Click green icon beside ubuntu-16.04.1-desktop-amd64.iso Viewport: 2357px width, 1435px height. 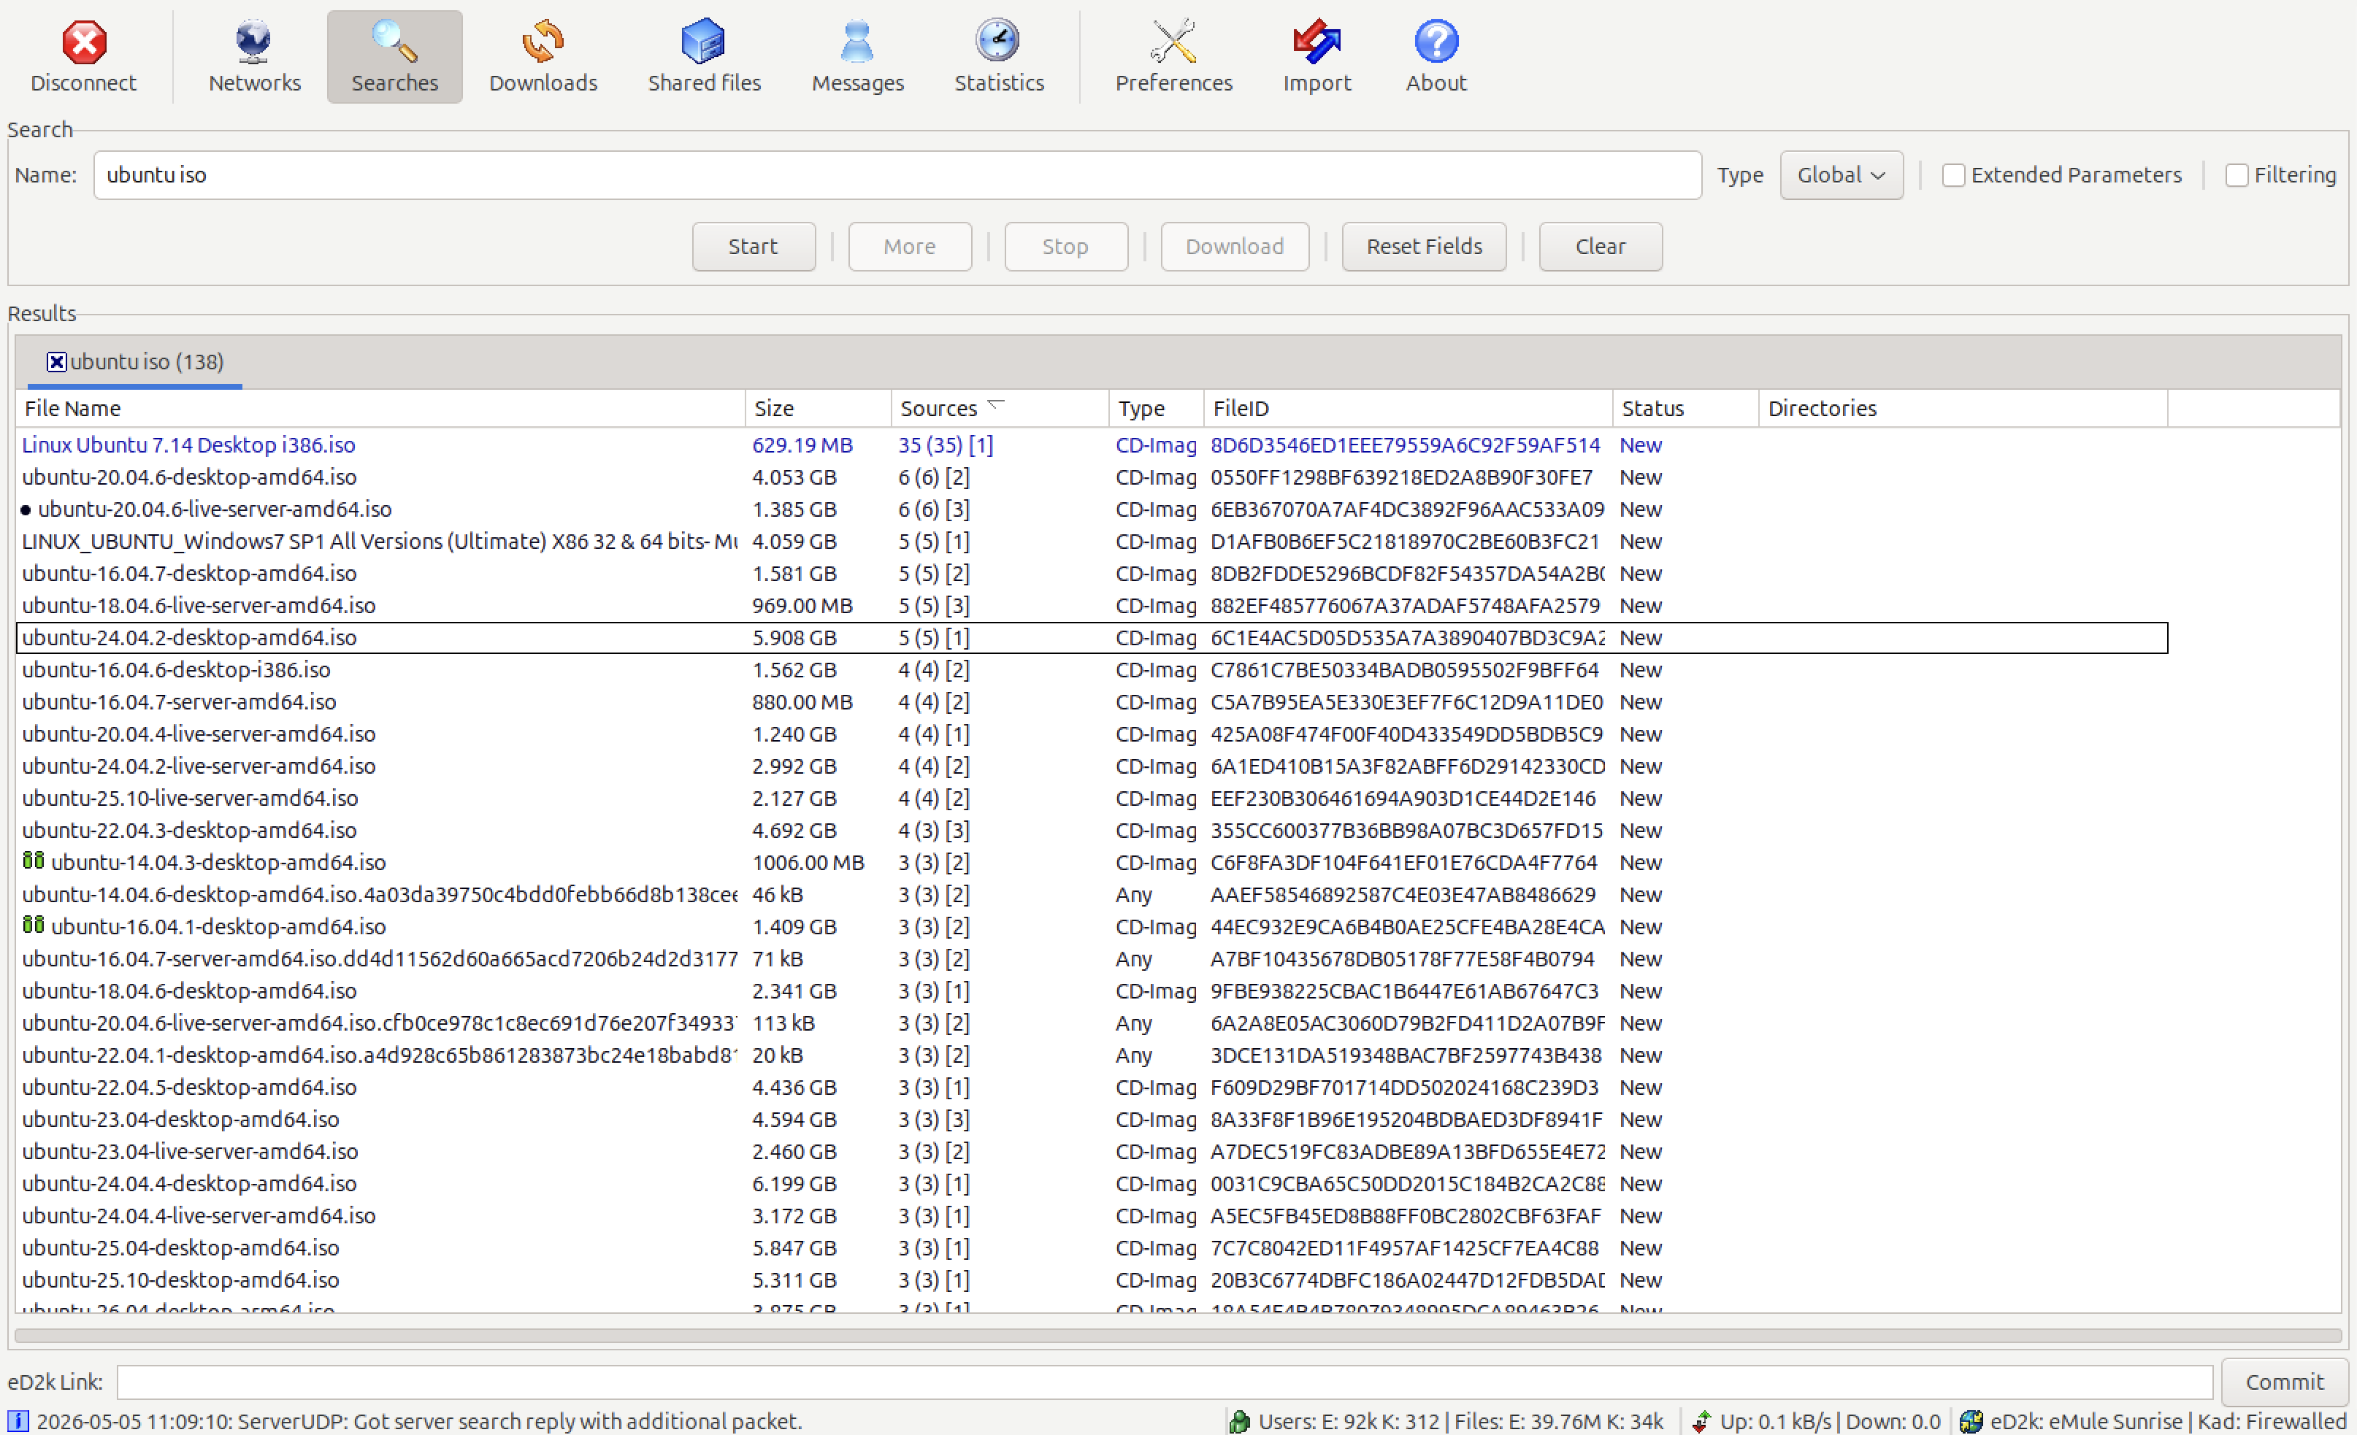pyautogui.click(x=34, y=925)
